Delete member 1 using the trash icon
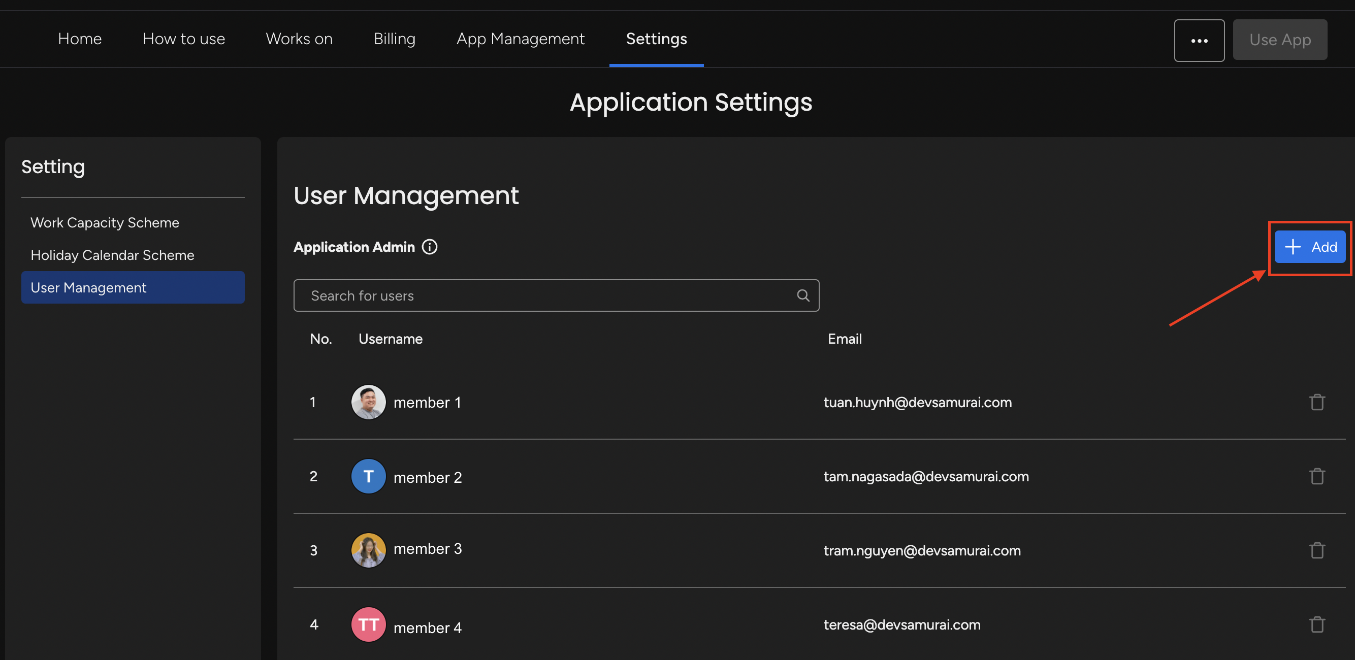 1317,402
